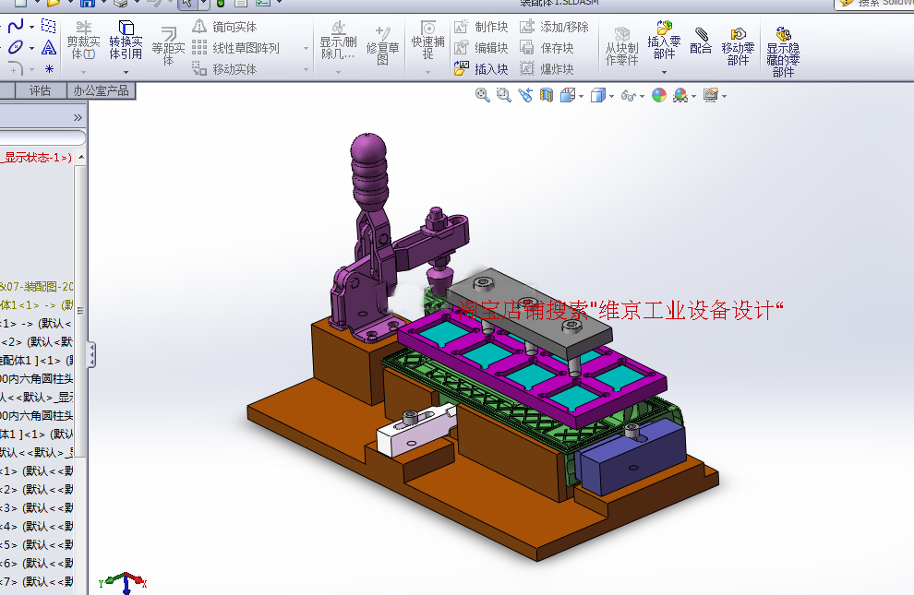Toggle the Hide/Show Items glasses icon
The width and height of the screenshot is (914, 595).
pos(628,95)
